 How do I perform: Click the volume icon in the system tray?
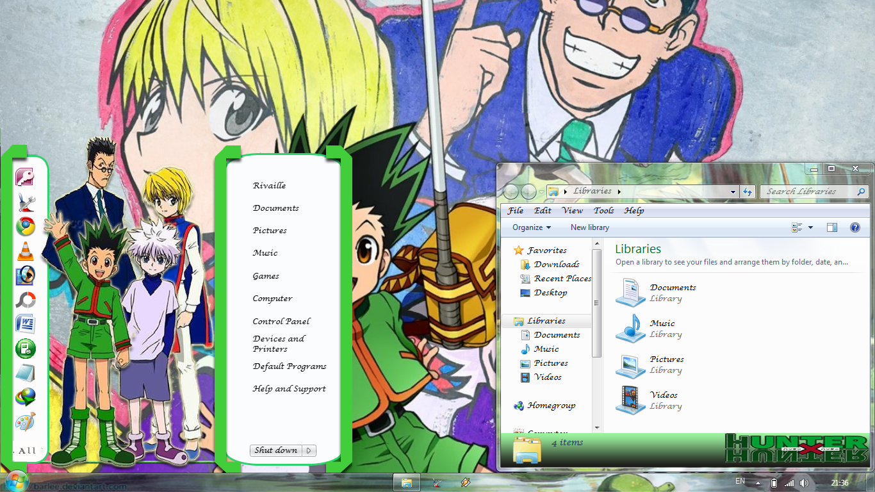pos(803,483)
